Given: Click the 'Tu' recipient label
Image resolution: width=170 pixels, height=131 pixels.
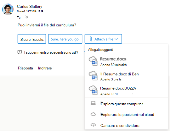Looking at the screenshot, I should [19, 17].
